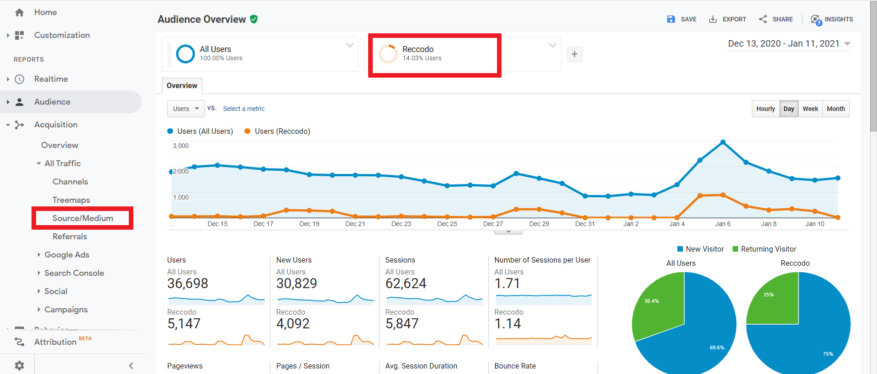
Task: Open the Referrals report
Action: pos(70,237)
